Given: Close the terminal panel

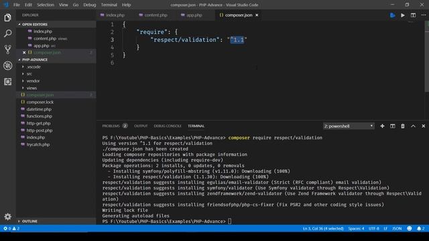Looking at the screenshot, I should pyautogui.click(x=423, y=126).
